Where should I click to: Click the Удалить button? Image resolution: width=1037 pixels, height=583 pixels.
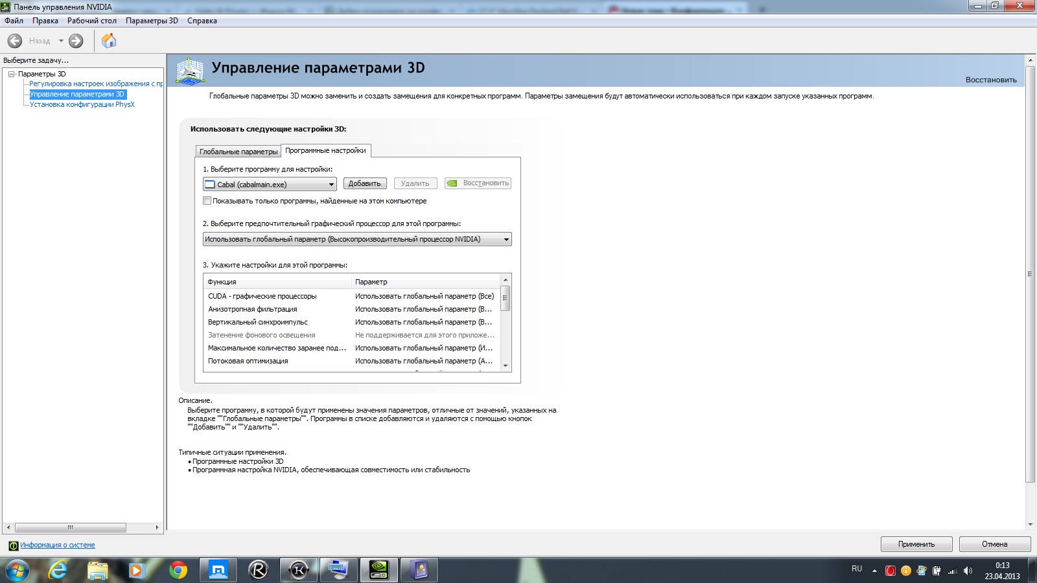click(x=415, y=183)
